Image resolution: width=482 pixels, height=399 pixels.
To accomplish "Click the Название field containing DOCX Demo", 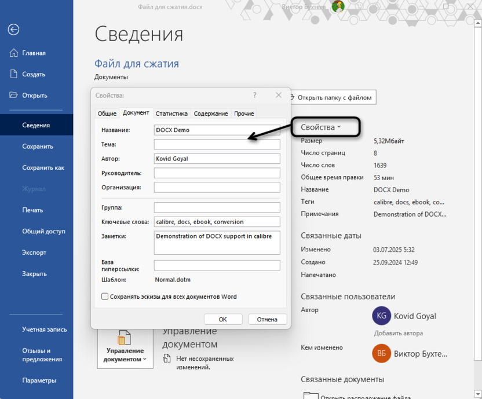I will [217, 130].
